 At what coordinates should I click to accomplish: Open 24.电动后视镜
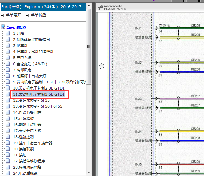pos(25,173)
